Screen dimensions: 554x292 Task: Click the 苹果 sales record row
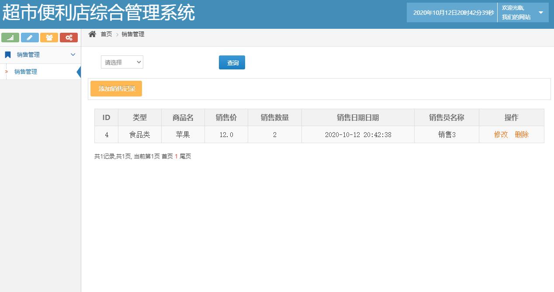pos(183,134)
